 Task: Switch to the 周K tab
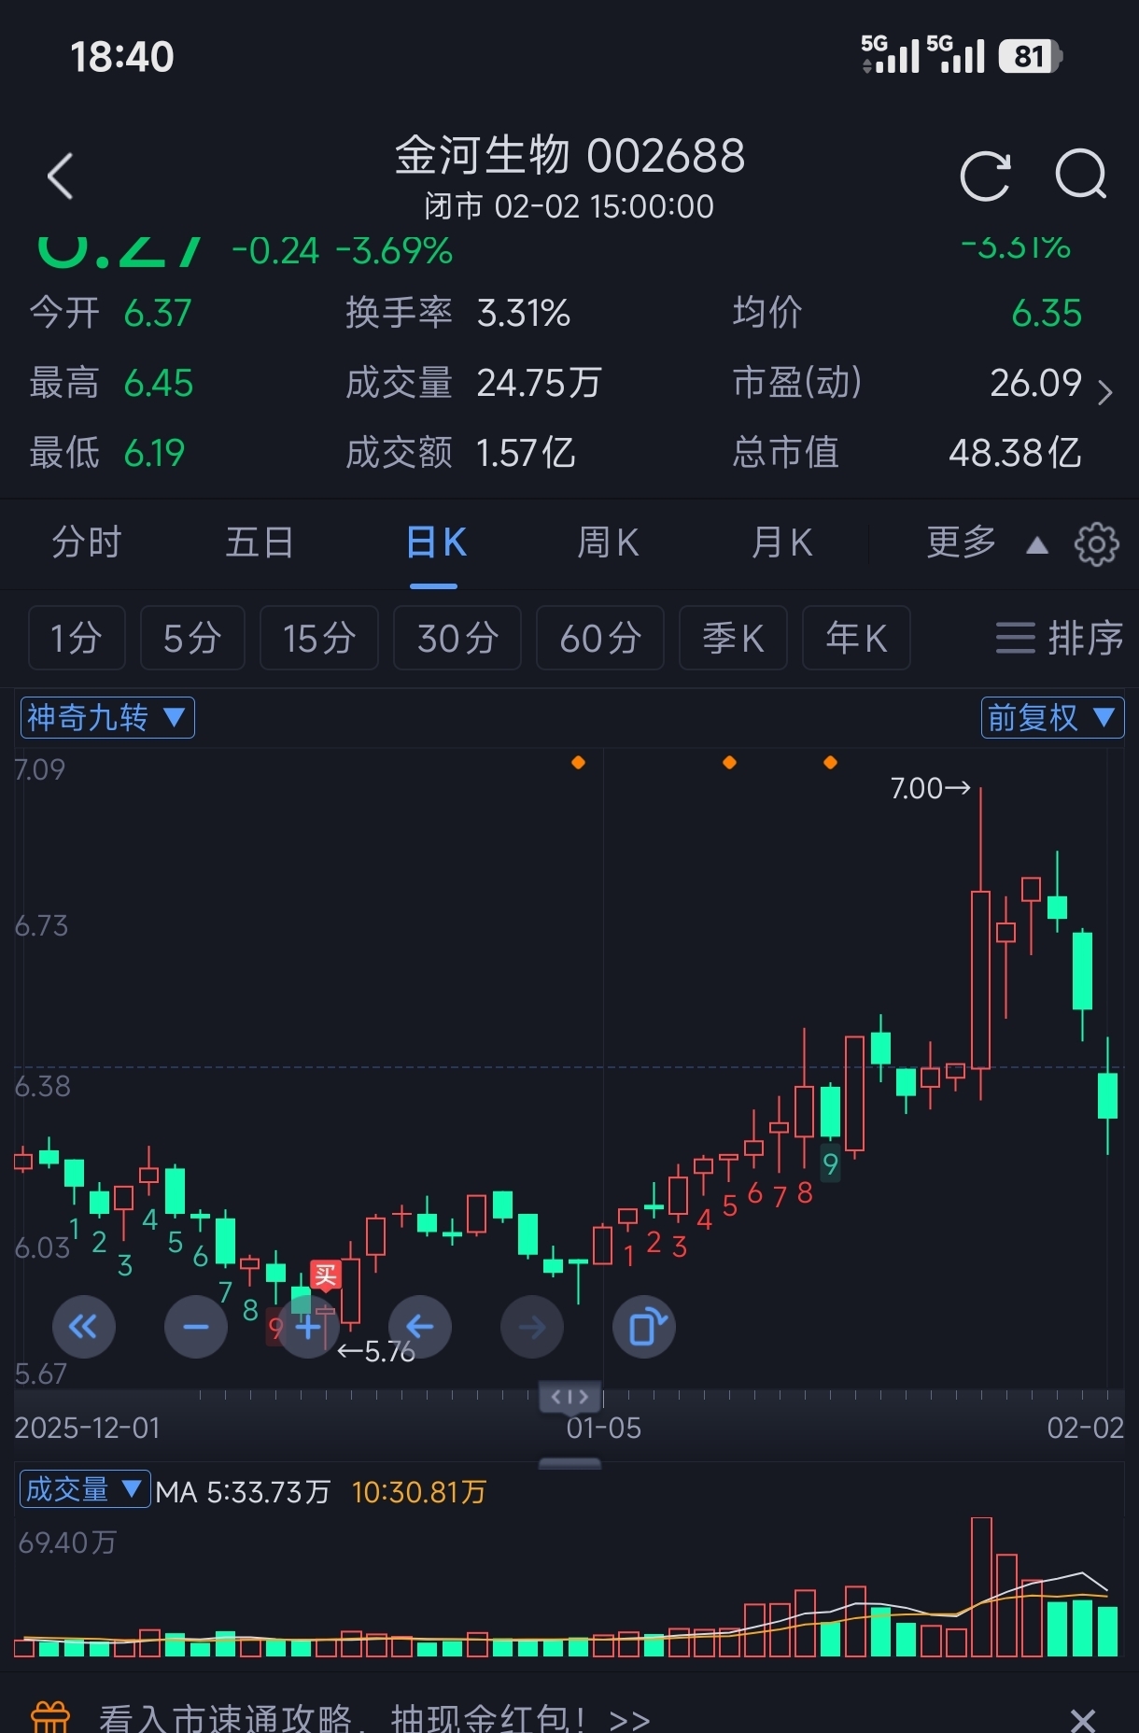coord(608,542)
